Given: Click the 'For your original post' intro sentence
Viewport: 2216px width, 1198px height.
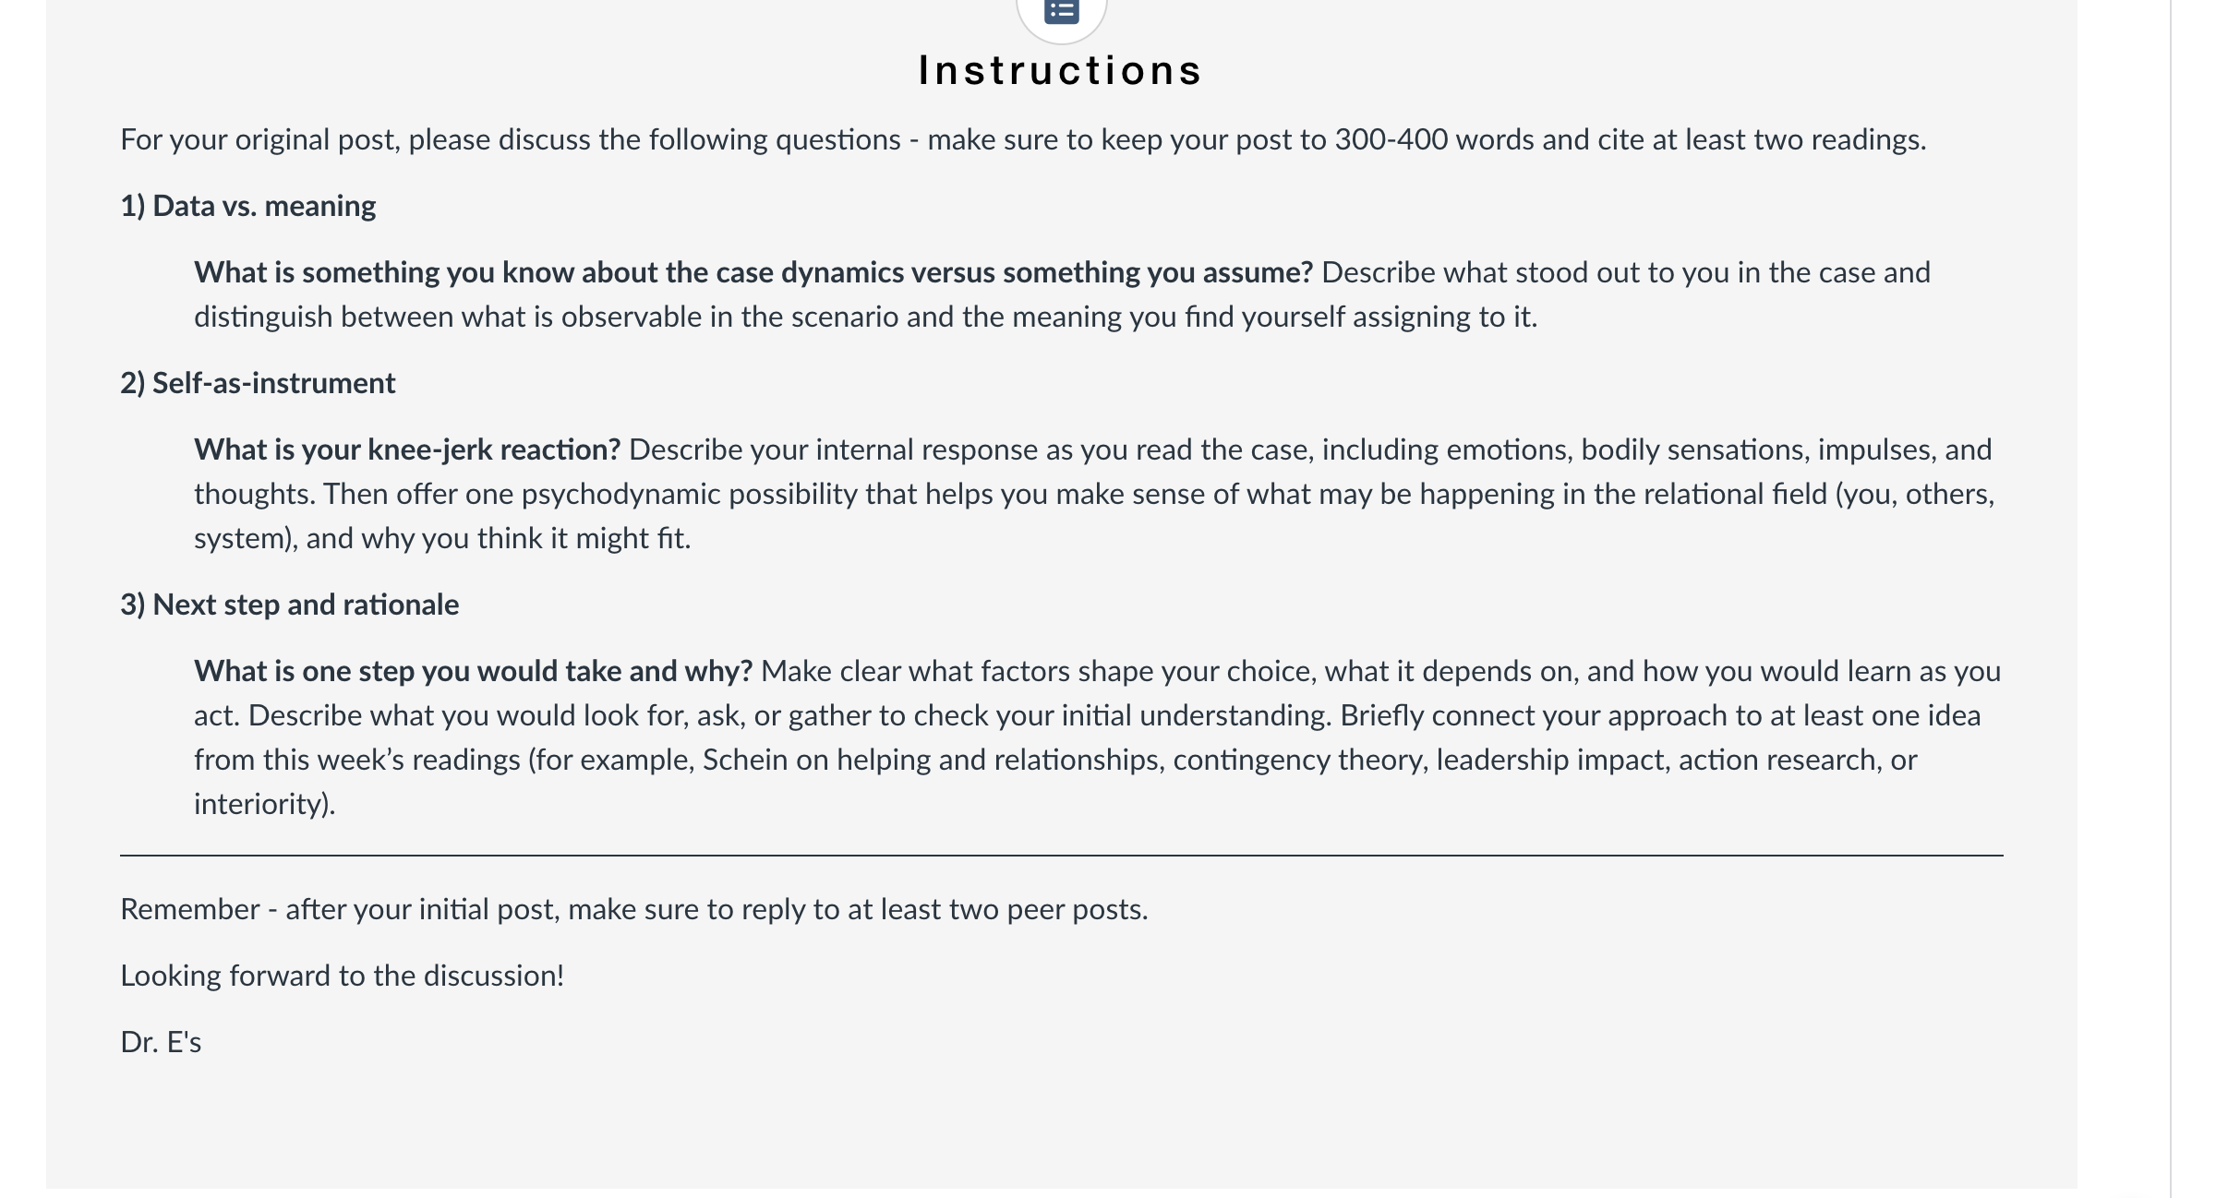Looking at the screenshot, I should [1023, 139].
